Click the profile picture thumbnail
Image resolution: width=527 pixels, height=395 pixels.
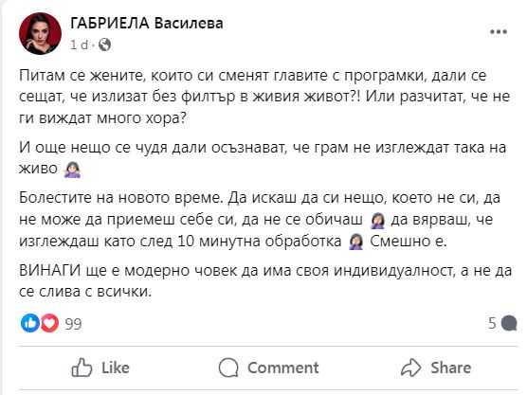(41, 33)
